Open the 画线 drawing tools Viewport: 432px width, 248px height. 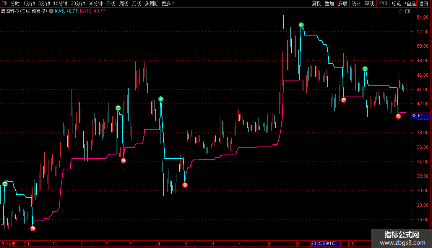[x=369, y=3]
